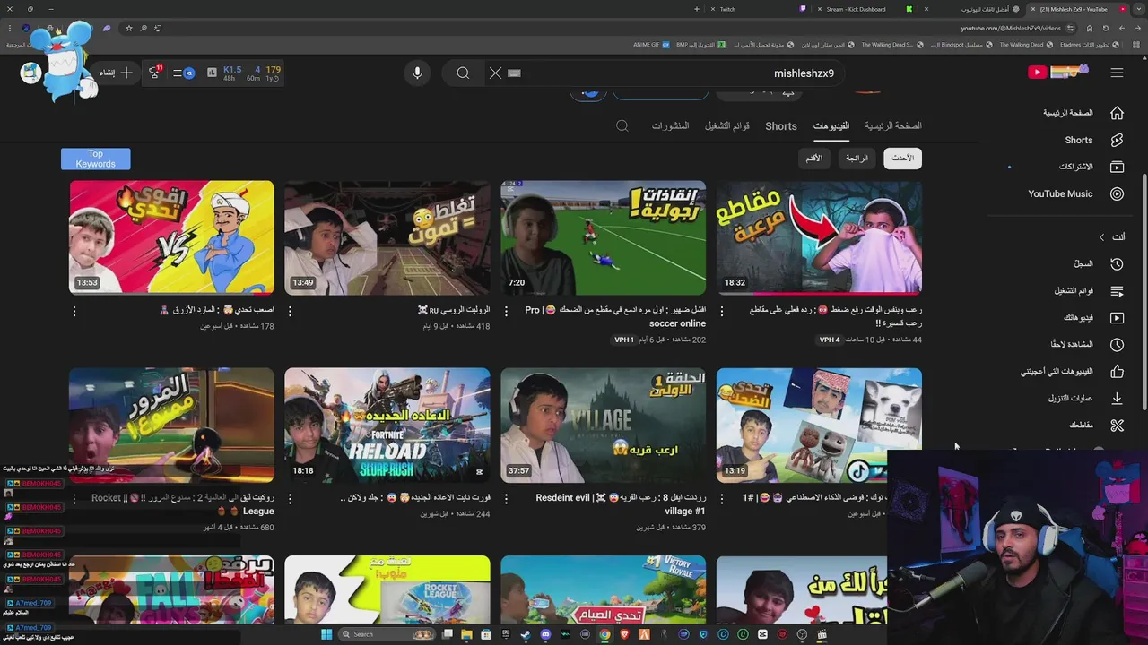Open the vidIQ trophy notifications icon
Viewport: 1148px width, 645px height.
pos(154,73)
